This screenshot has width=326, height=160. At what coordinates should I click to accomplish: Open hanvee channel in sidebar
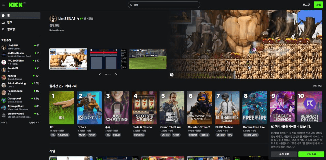coord(20,77)
